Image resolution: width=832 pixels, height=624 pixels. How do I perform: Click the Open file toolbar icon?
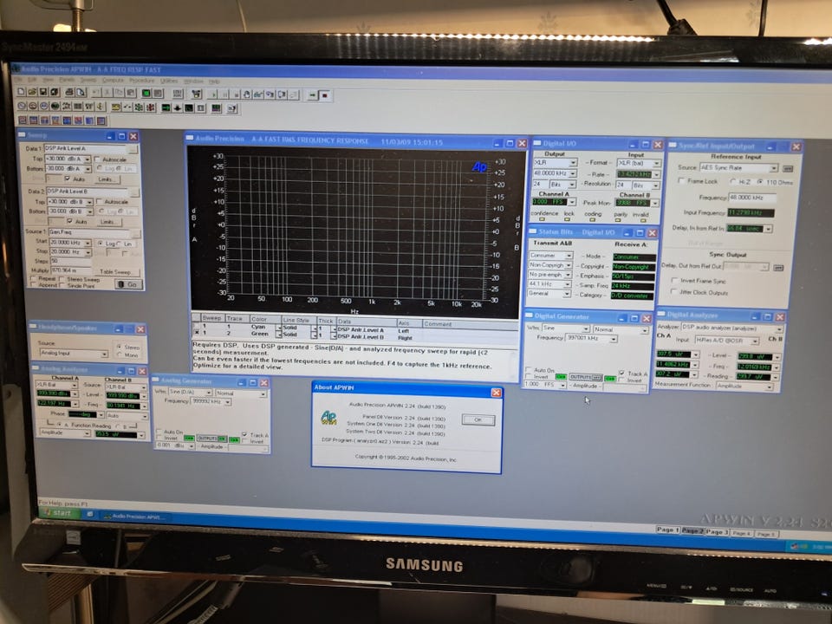[32, 92]
